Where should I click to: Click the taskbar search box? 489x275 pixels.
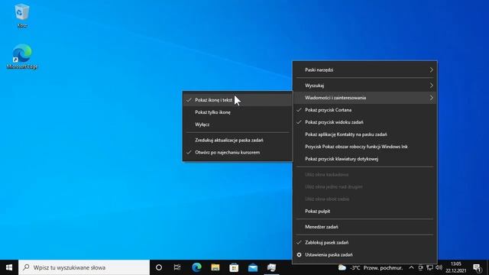84,267
